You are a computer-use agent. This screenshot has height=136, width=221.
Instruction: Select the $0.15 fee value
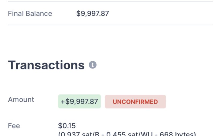tap(67, 126)
